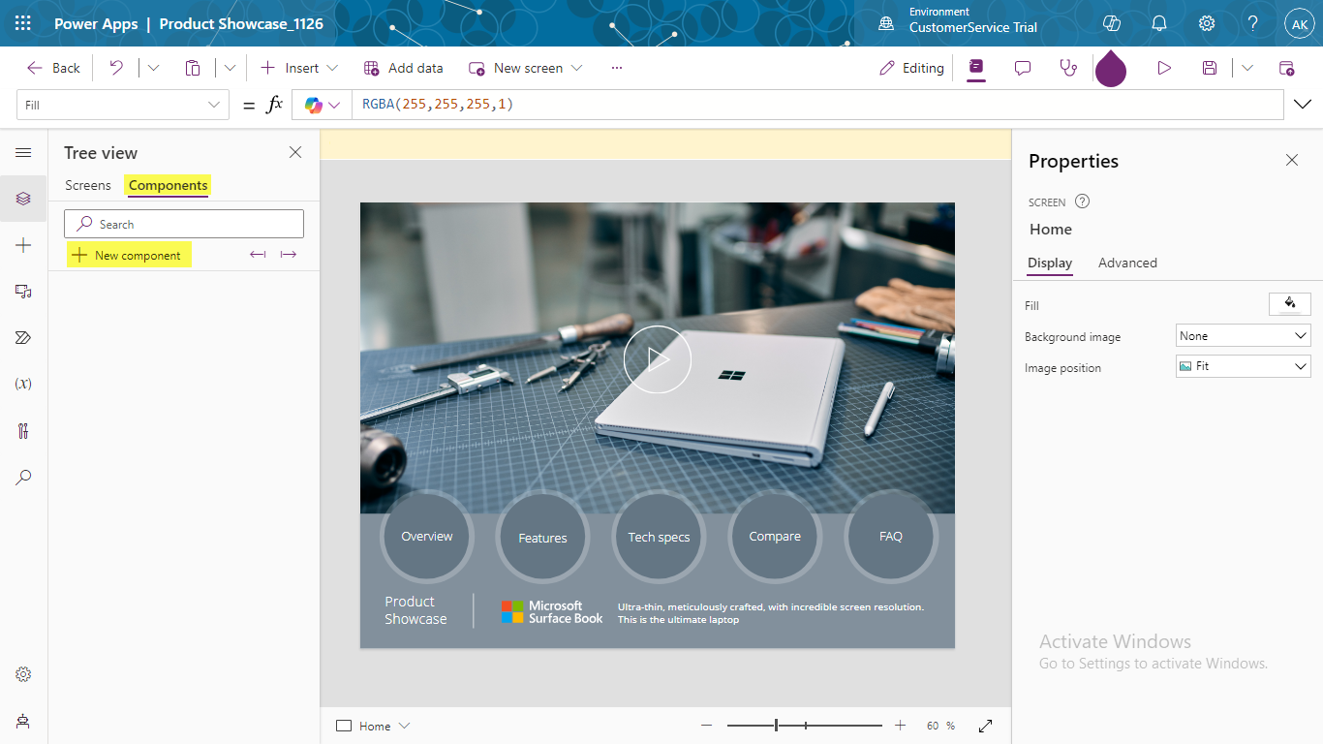
Task: Click the Add data button
Action: [404, 68]
